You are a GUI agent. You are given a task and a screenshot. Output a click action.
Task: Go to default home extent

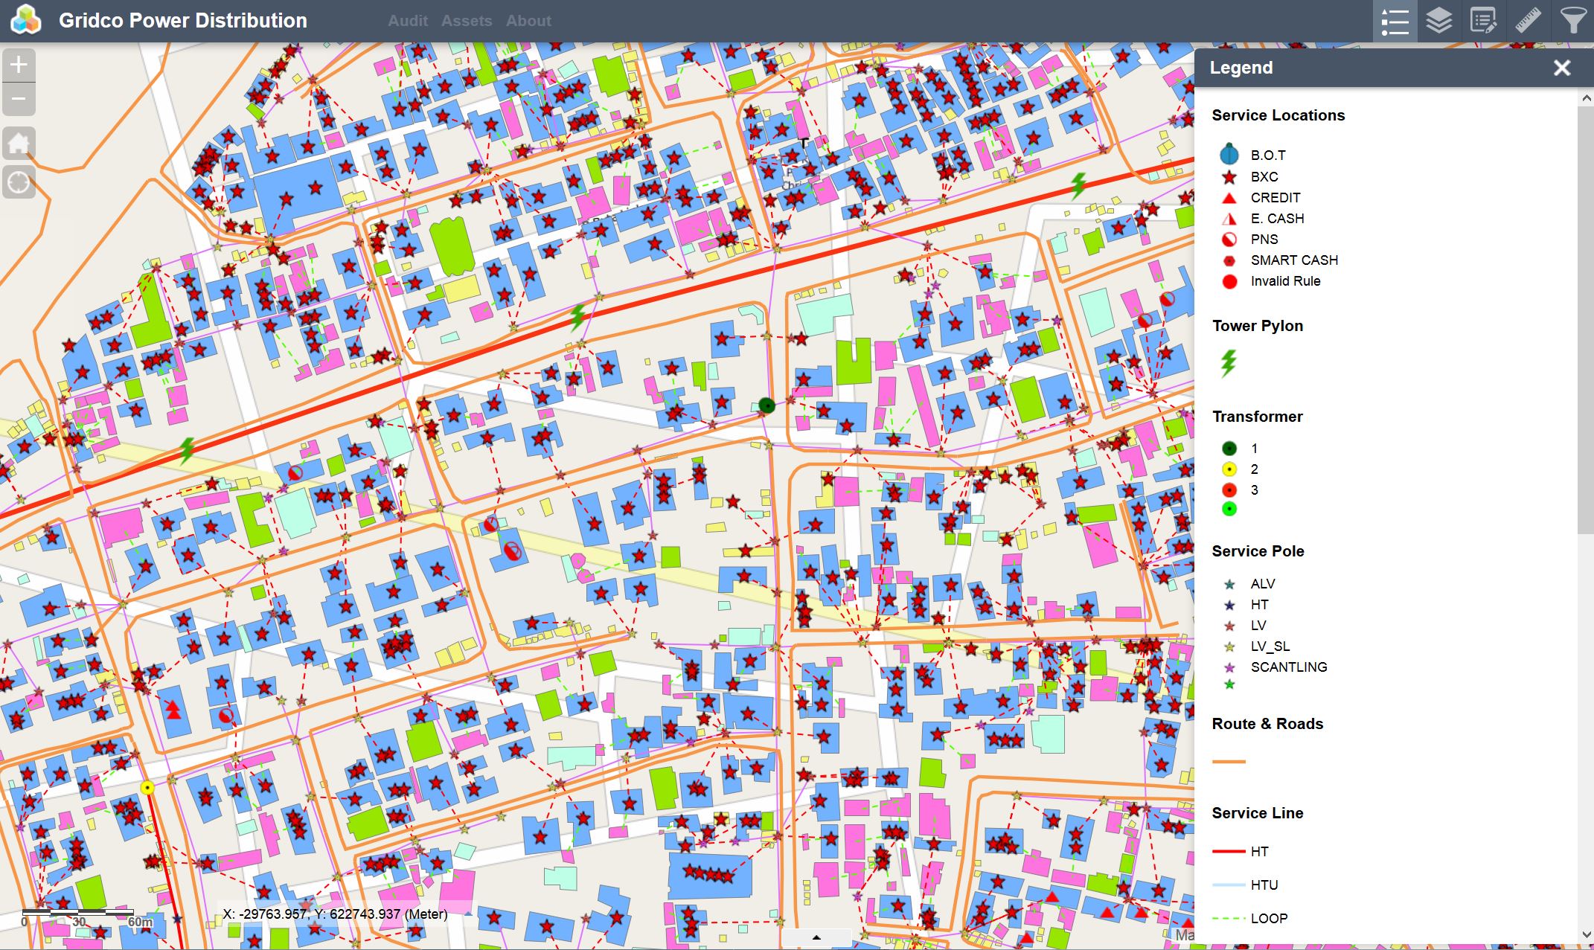pyautogui.click(x=19, y=144)
